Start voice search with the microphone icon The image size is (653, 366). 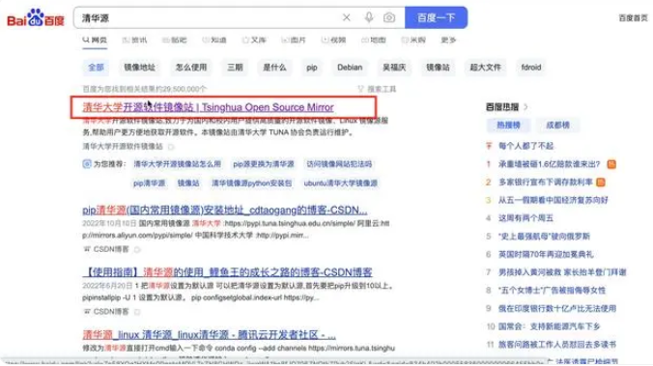click(369, 17)
